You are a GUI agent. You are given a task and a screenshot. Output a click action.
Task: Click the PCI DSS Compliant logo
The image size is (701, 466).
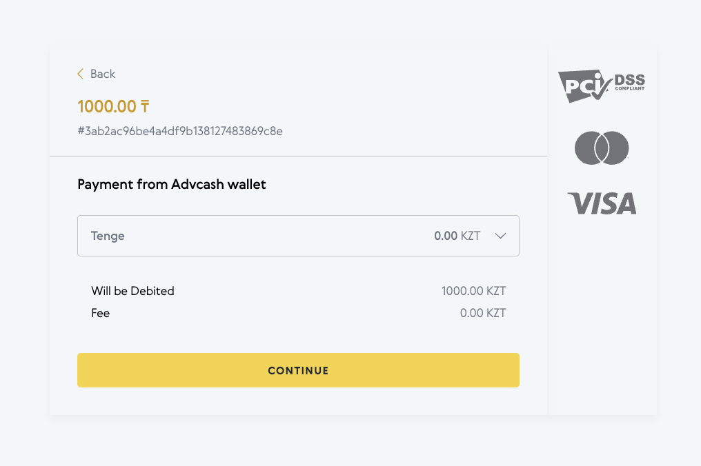pos(602,85)
